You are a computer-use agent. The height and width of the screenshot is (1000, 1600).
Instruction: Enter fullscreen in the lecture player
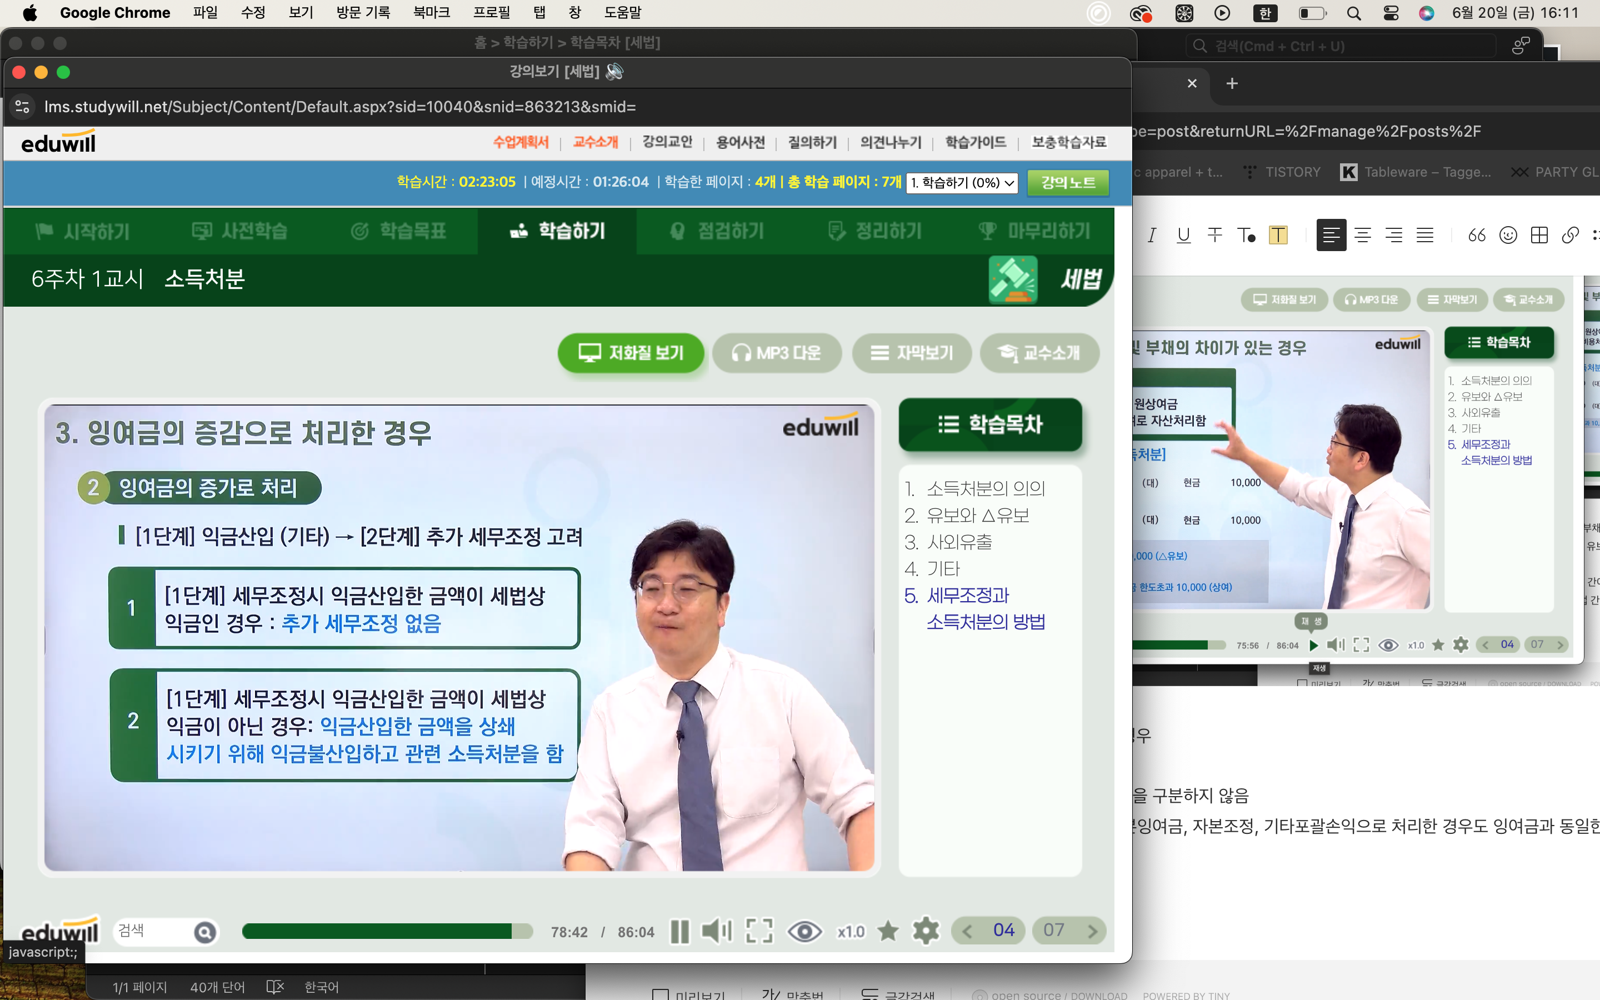[759, 931]
